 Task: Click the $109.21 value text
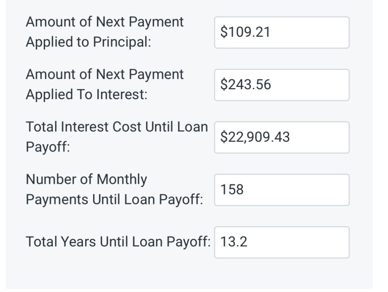click(x=246, y=33)
